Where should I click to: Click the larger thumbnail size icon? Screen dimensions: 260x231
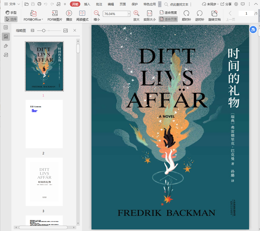tap(66, 31)
